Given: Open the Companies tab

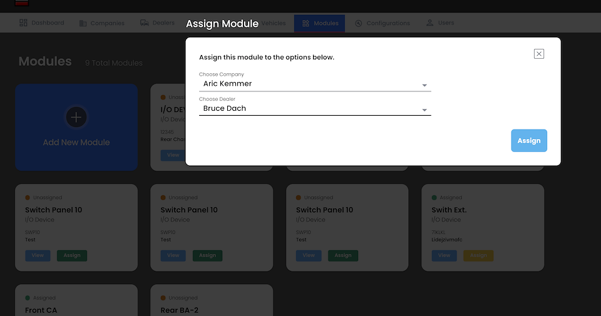Looking at the screenshot, I should [101, 23].
